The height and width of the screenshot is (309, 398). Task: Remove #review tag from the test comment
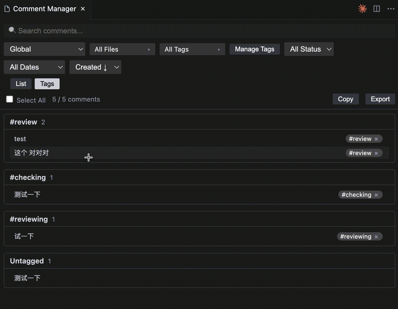376,139
